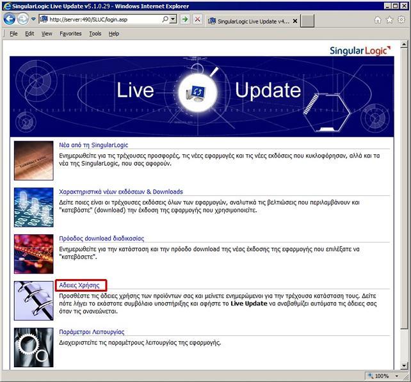Open the Παράμετροι Λειτουργίας link
This screenshot has height=382, width=411.
click(92, 332)
